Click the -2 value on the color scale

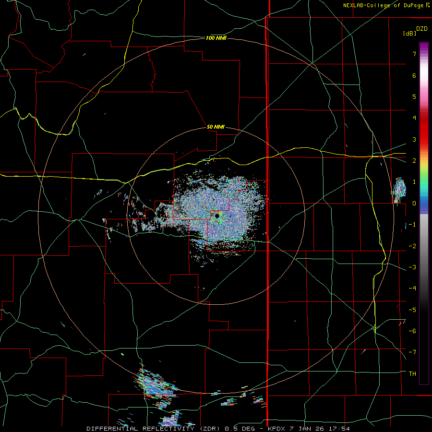pyautogui.click(x=412, y=246)
